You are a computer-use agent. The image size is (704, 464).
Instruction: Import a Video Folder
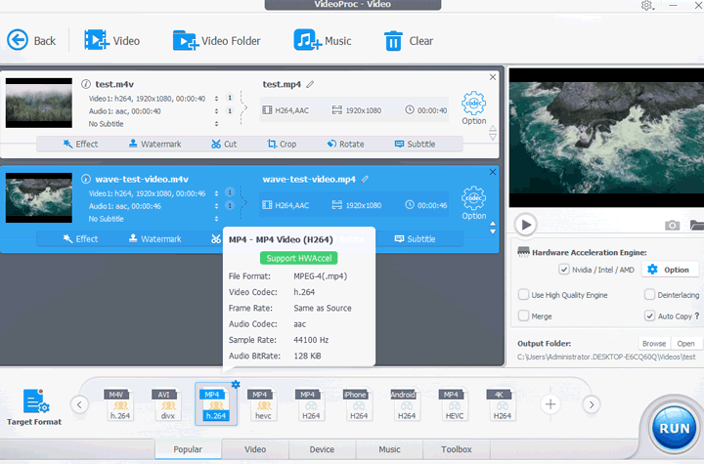pyautogui.click(x=216, y=41)
